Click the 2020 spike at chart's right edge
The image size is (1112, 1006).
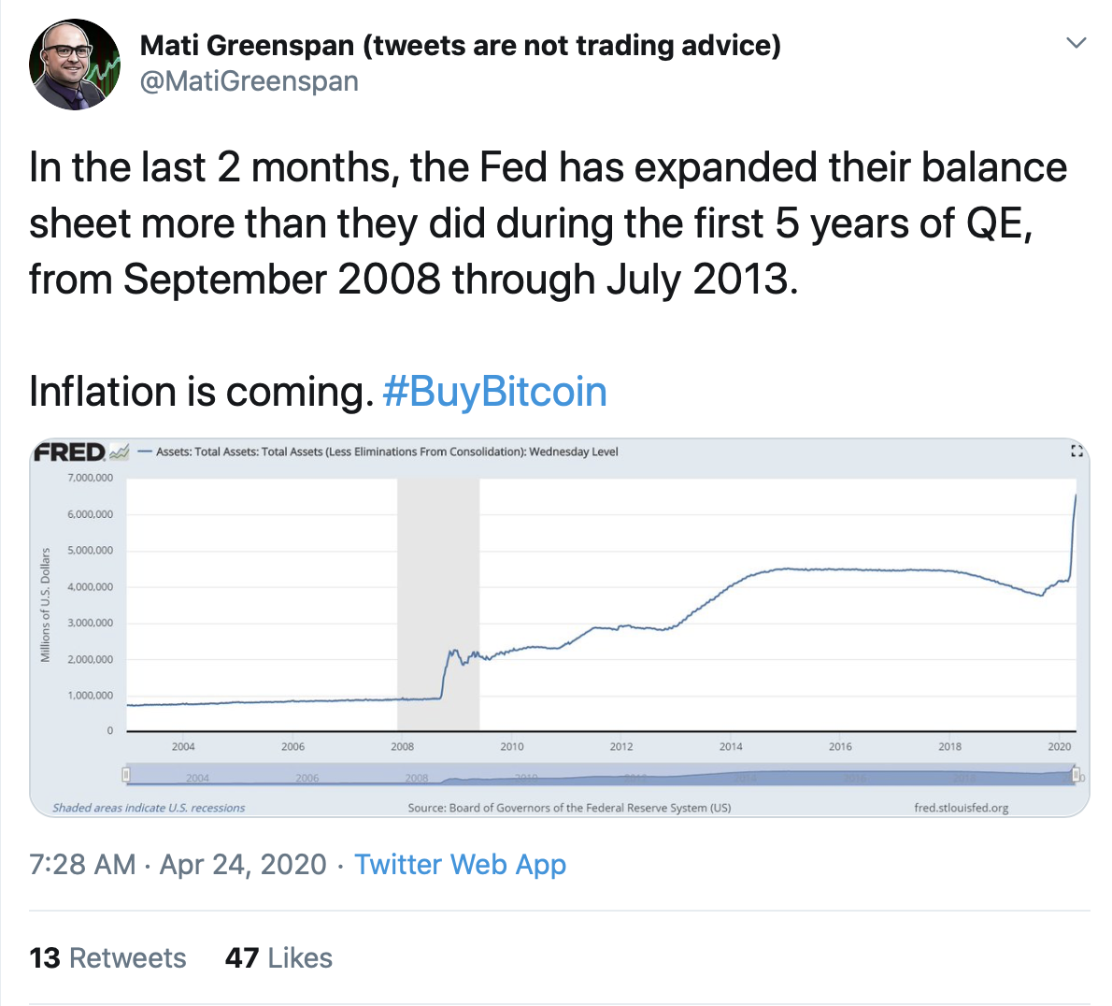(x=1074, y=533)
